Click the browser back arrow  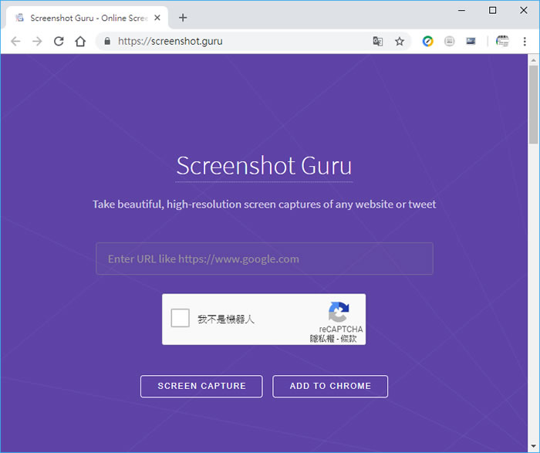click(15, 42)
